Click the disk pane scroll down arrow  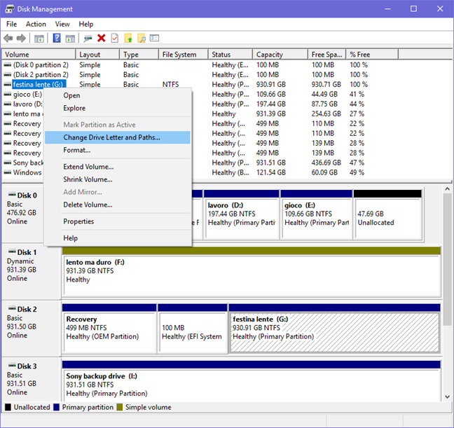447,396
